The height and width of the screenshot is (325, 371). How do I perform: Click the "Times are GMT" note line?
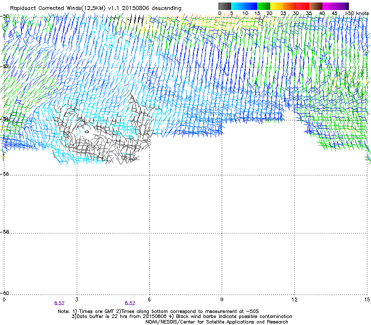coord(158,311)
